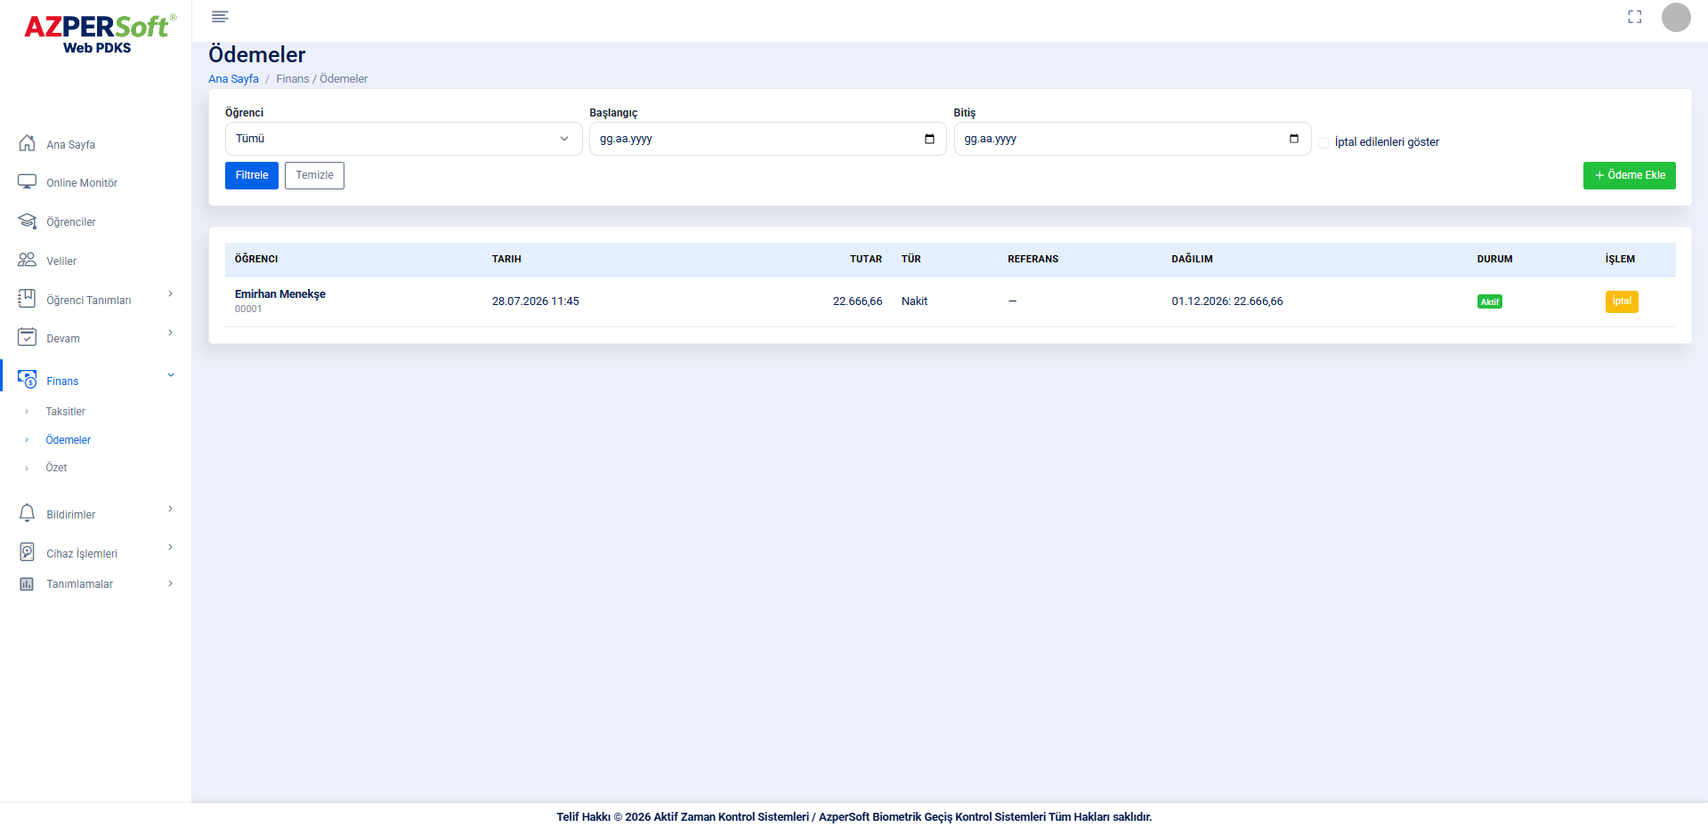This screenshot has width=1708, height=827.
Task: Click the TARIH column header
Action: pyautogui.click(x=506, y=260)
